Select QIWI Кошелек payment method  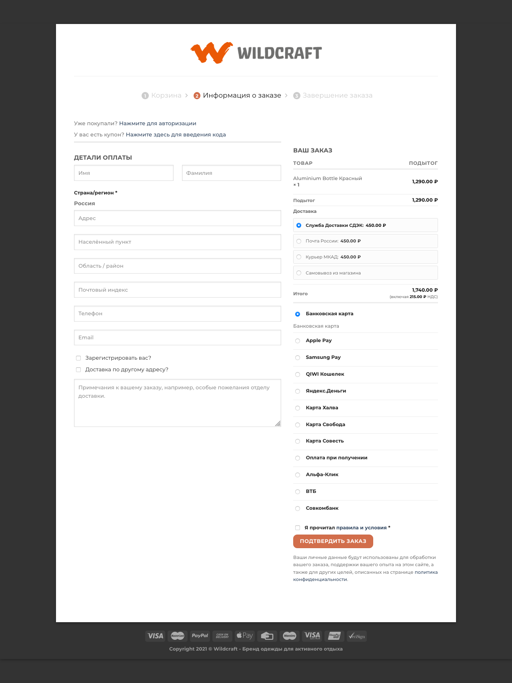click(298, 375)
